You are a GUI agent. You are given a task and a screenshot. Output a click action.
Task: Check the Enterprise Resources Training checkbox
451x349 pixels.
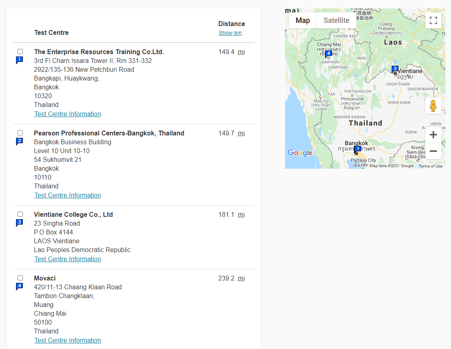click(20, 52)
